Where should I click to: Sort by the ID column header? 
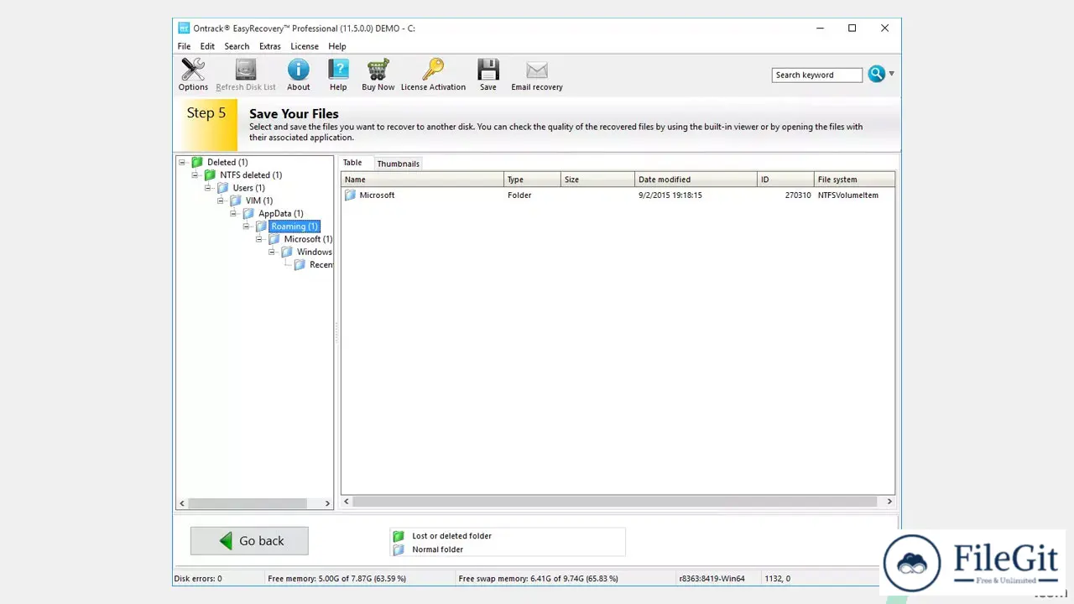coord(785,180)
